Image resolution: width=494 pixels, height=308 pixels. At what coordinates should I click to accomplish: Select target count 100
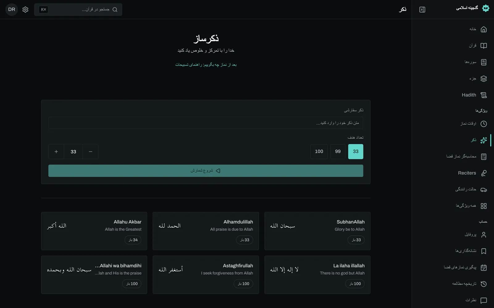[319, 152]
